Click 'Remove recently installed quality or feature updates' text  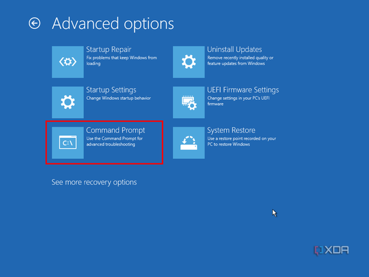pyautogui.click(x=241, y=60)
